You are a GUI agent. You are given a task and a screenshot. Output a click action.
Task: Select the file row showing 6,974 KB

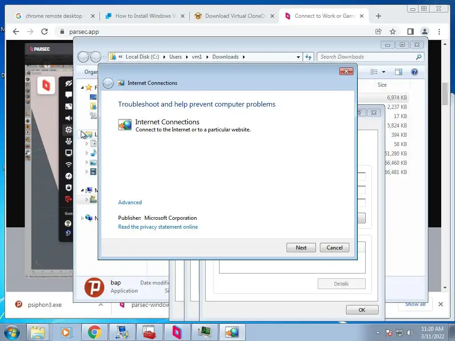pos(383,97)
